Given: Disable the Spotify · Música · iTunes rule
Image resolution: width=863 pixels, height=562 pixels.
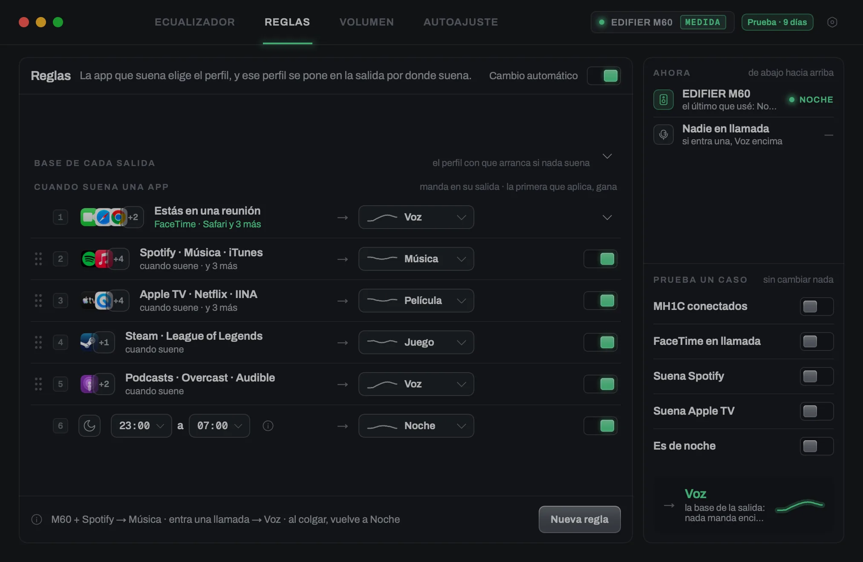Looking at the screenshot, I should pyautogui.click(x=600, y=259).
